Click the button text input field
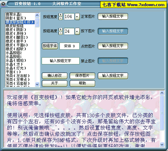168x151 pixels. point(61,61)
